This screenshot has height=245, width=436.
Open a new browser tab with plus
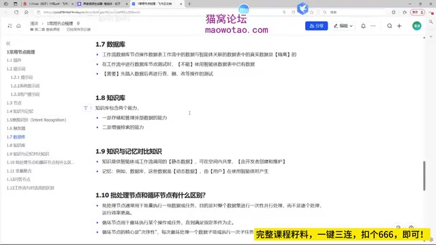click(189, 4)
